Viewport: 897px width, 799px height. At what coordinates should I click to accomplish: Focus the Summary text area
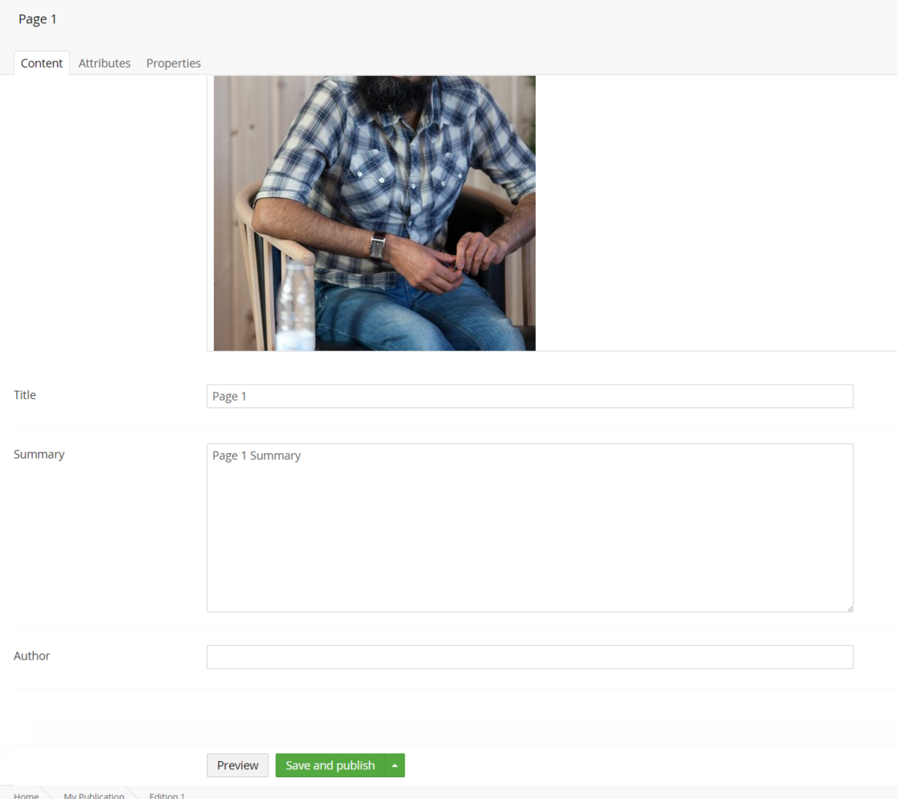coord(529,528)
